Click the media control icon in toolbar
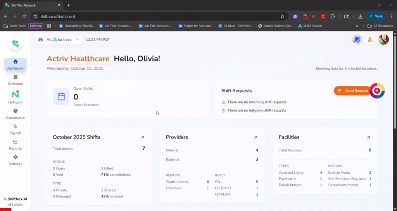This screenshot has width=397, height=211. point(346,16)
